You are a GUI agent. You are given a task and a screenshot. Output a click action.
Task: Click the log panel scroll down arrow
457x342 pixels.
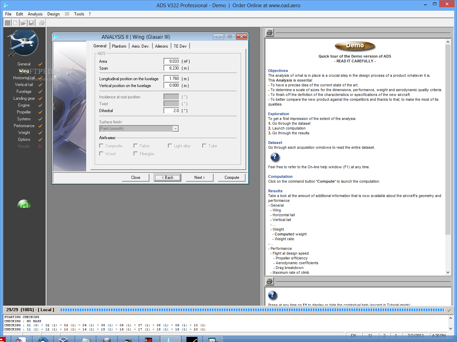(x=451, y=329)
